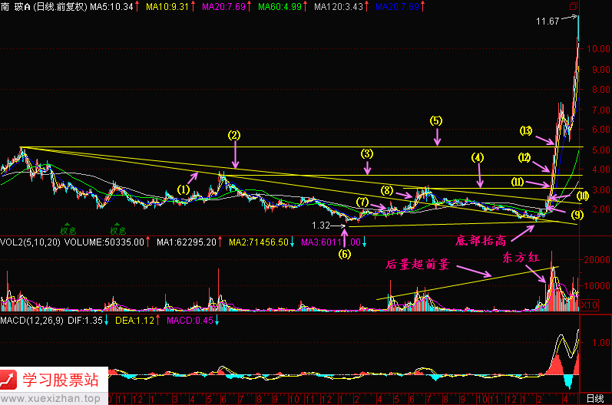Click the second green 权息 marker
The height and width of the screenshot is (405, 612).
pos(117,229)
